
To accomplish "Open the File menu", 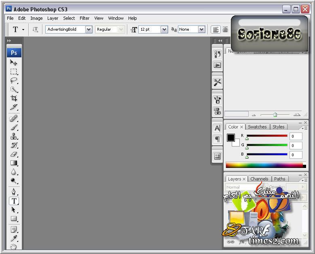I will coord(10,18).
